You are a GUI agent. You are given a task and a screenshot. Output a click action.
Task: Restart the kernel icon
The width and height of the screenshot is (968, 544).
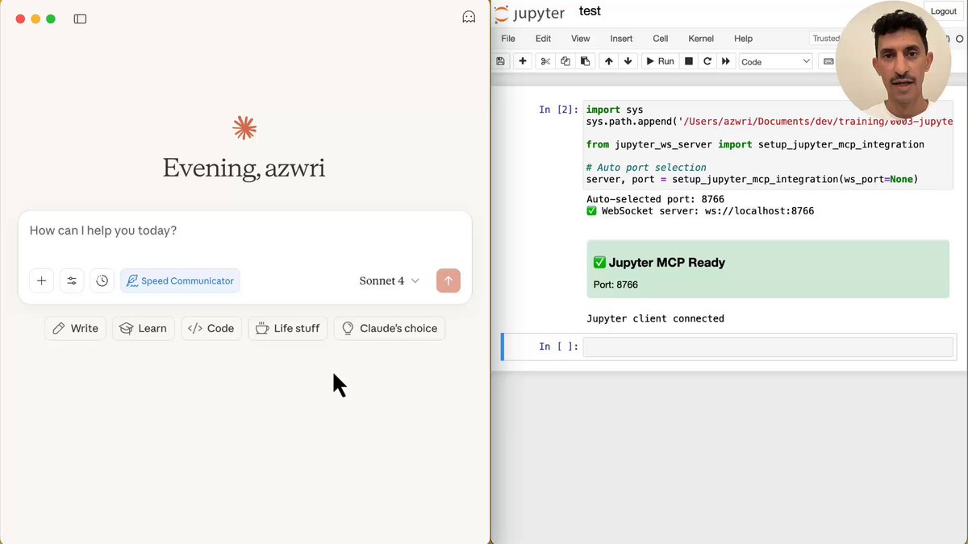pos(707,61)
